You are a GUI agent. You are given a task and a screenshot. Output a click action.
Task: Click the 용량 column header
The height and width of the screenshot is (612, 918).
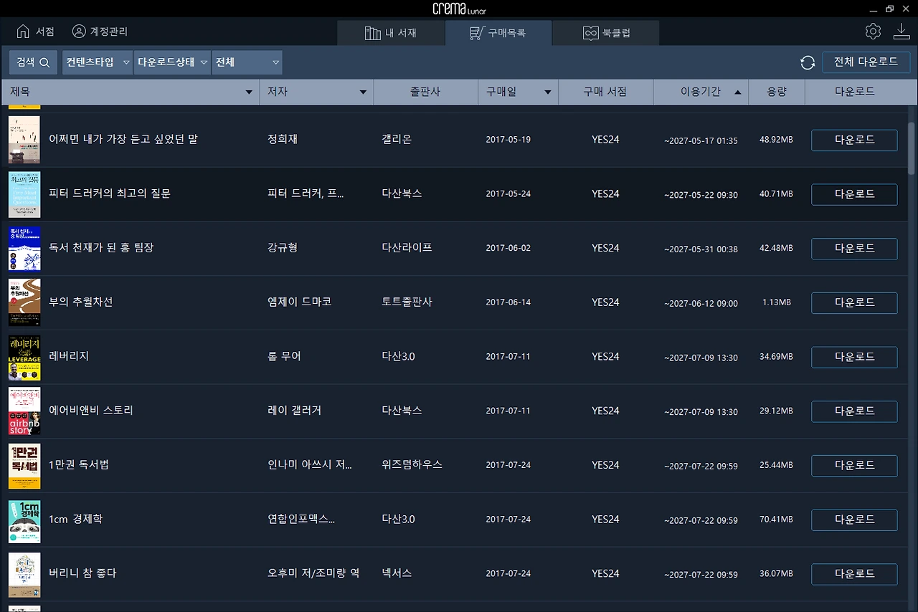[777, 92]
